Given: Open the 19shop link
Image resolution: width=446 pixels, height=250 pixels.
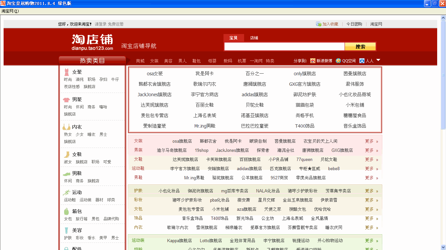Looking at the screenshot, I should pos(202,151).
